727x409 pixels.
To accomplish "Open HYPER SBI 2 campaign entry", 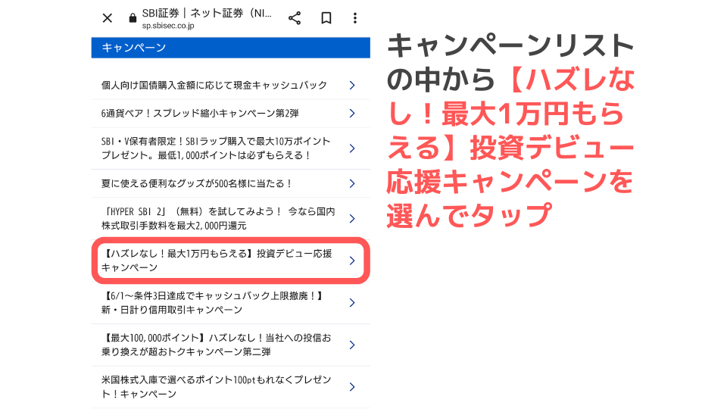I will tap(230, 218).
